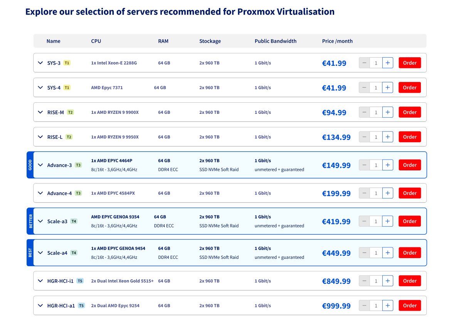Click the T5 badge beside HGR-HCI-a1
449x330 pixels.
[x=81, y=305]
